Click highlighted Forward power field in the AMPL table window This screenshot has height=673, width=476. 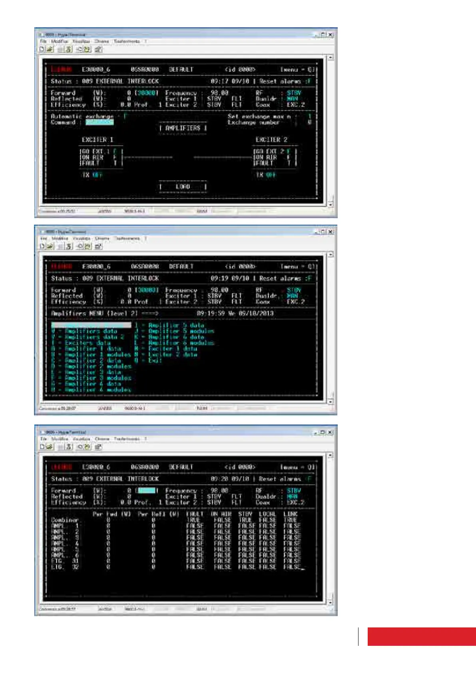tap(147, 490)
